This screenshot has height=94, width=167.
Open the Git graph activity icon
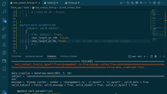point(4,53)
